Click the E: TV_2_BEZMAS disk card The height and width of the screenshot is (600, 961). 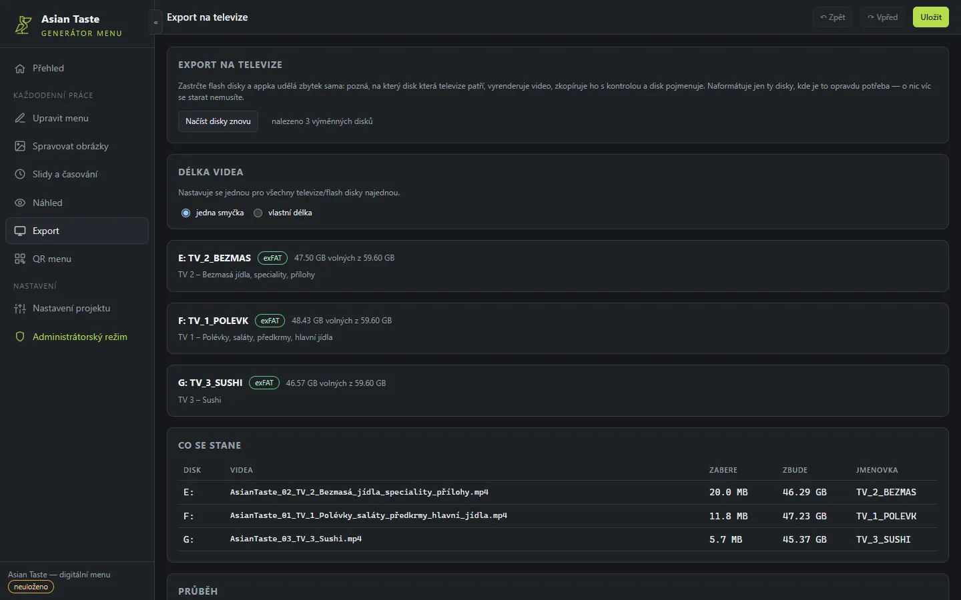557,266
